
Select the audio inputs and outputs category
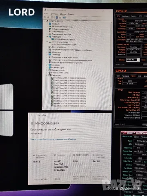(60, 34)
